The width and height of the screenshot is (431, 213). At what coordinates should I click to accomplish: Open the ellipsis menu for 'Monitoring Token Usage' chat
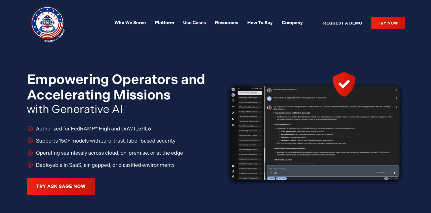point(260,98)
